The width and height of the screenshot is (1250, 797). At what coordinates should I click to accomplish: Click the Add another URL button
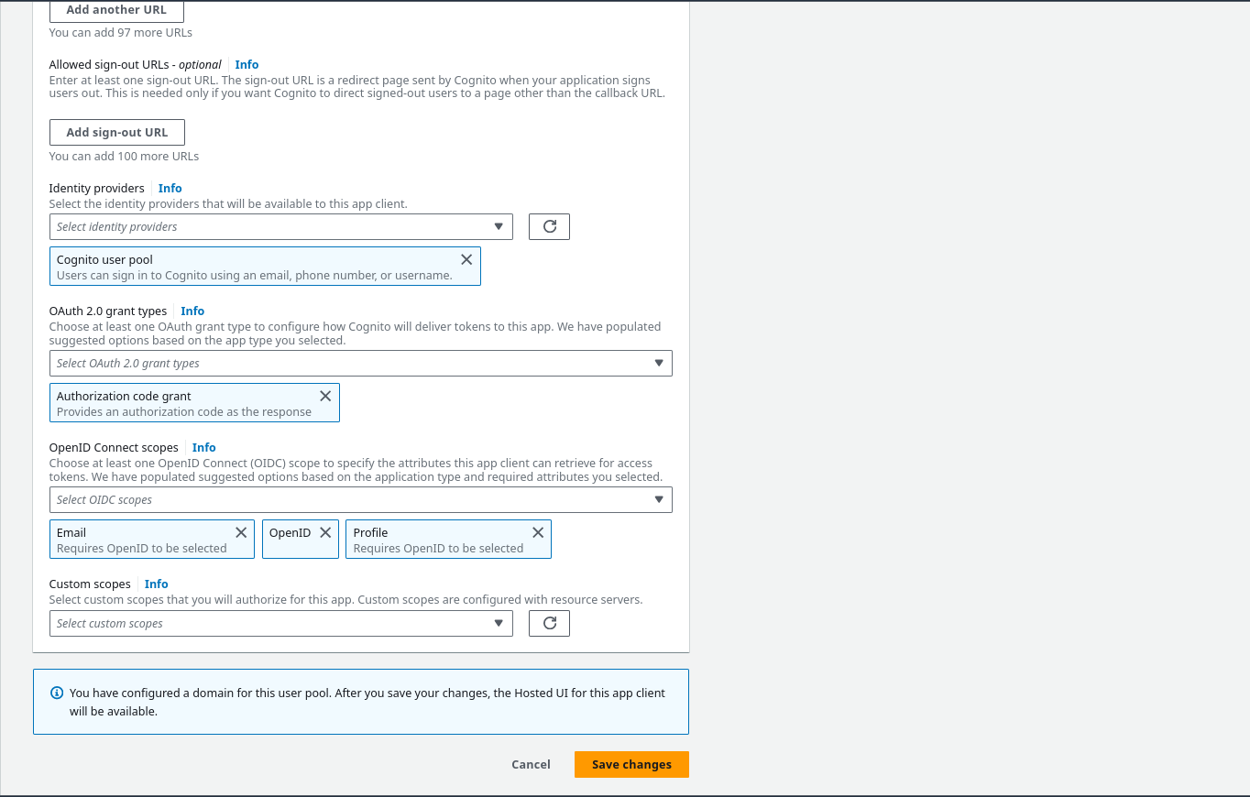click(x=116, y=10)
